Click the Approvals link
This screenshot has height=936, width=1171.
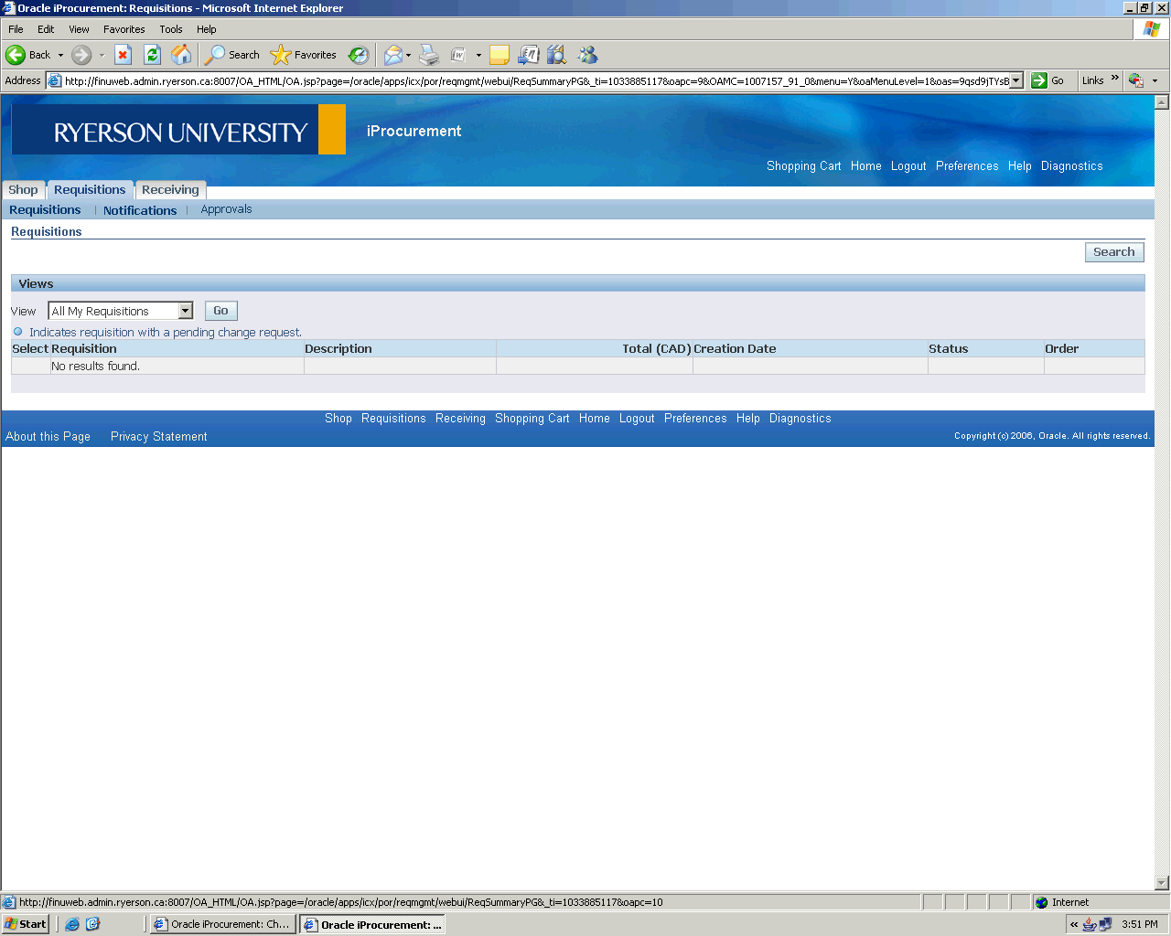(226, 209)
